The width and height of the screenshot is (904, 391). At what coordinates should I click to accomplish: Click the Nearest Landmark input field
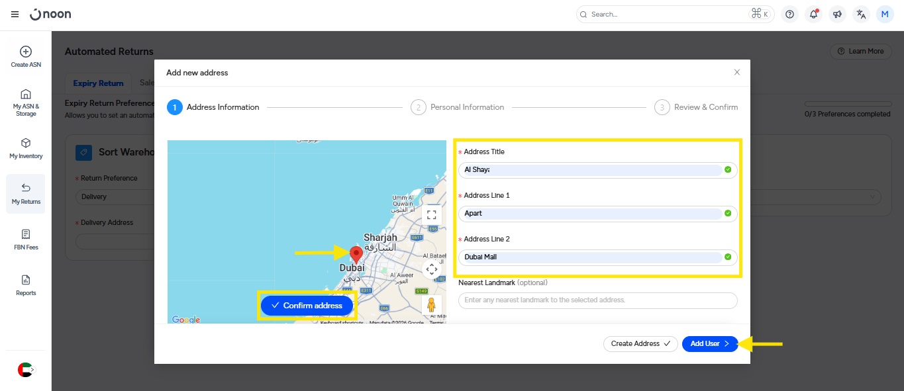(x=597, y=300)
